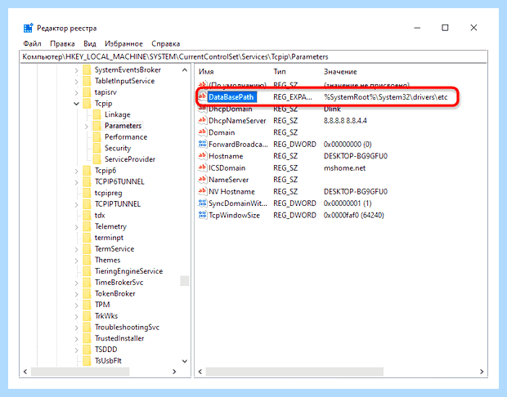Viewport: 507px width, 397px height.
Task: Click the tree vertical scrollbar thumb
Action: [x=185, y=281]
